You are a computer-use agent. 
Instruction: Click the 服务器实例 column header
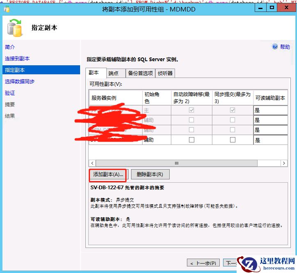click(x=116, y=98)
